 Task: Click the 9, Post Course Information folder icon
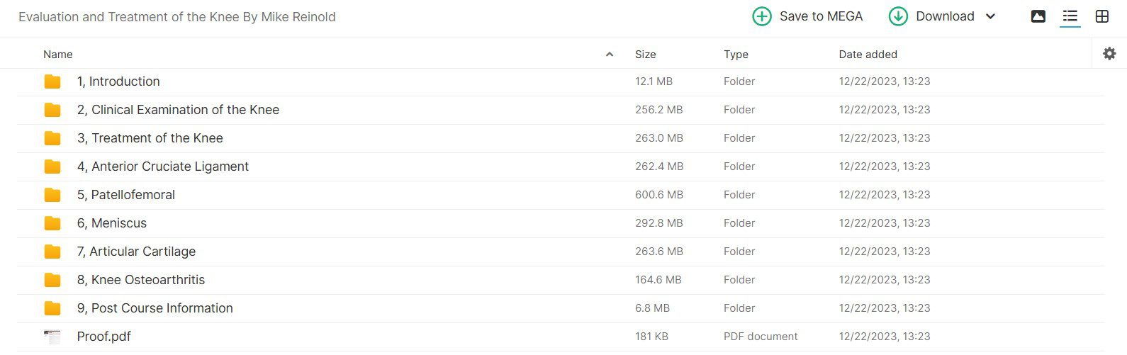tap(52, 308)
